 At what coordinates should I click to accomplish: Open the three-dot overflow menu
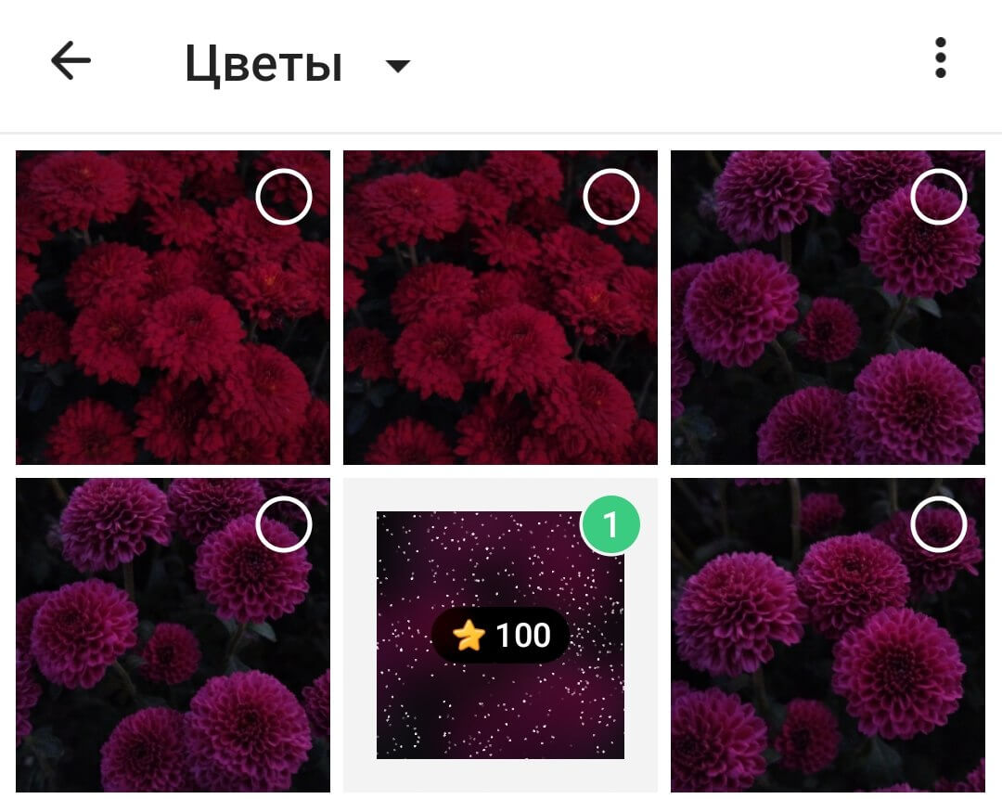click(940, 58)
